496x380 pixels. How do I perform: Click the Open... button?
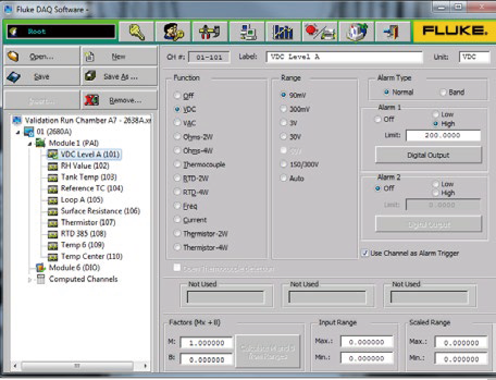click(41, 57)
